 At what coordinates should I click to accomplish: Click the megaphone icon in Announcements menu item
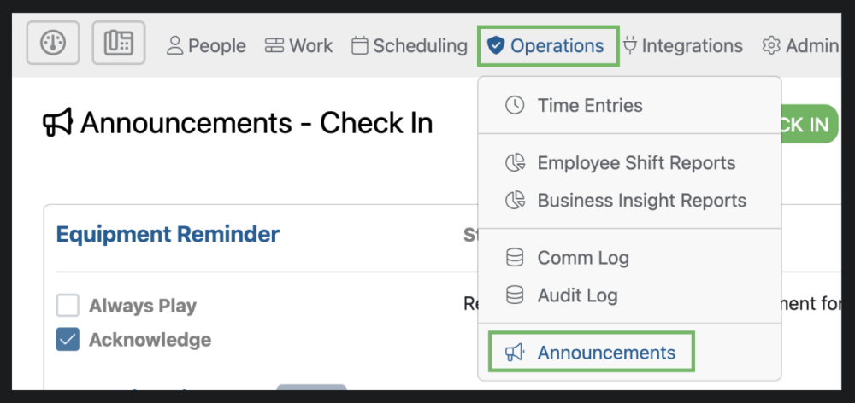514,353
